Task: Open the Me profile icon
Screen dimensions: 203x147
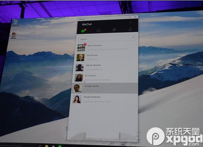Action: pyautogui.click(x=130, y=29)
